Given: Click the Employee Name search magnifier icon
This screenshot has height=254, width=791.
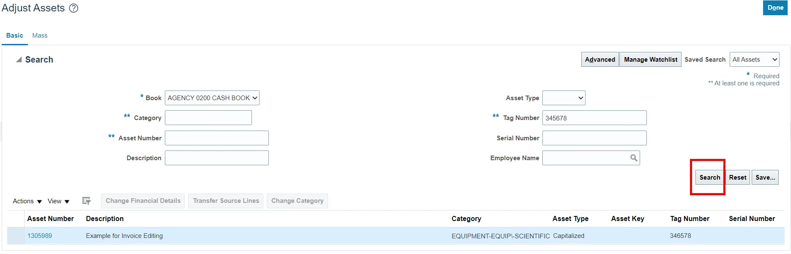Looking at the screenshot, I should [633, 158].
